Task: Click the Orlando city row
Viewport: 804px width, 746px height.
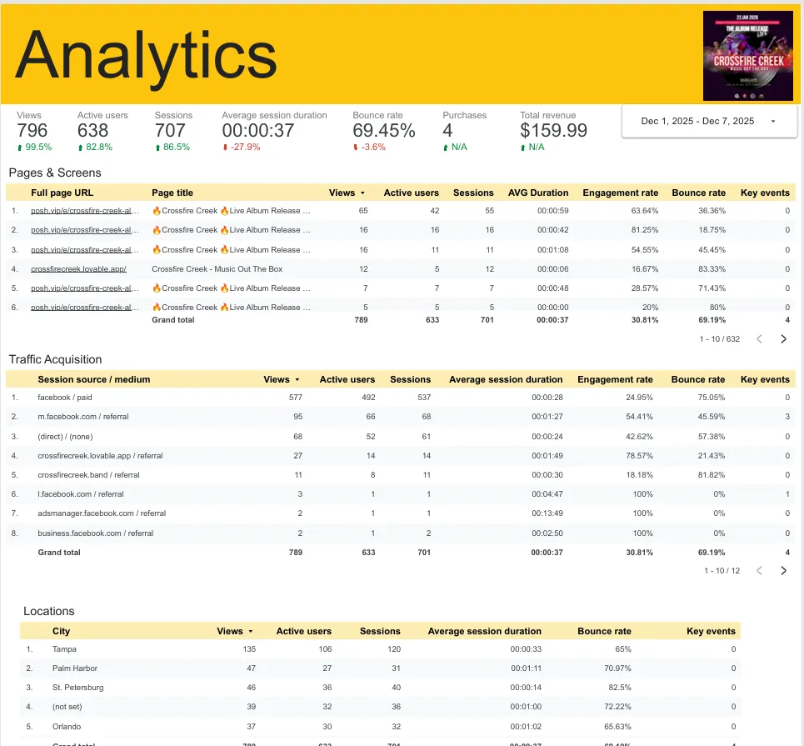Action: (x=381, y=727)
